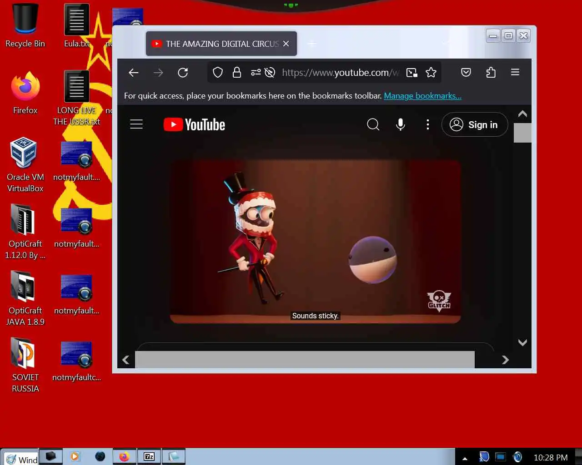This screenshot has width=582, height=465.
Task: Open the media player taskbar icon
Action: click(x=75, y=456)
